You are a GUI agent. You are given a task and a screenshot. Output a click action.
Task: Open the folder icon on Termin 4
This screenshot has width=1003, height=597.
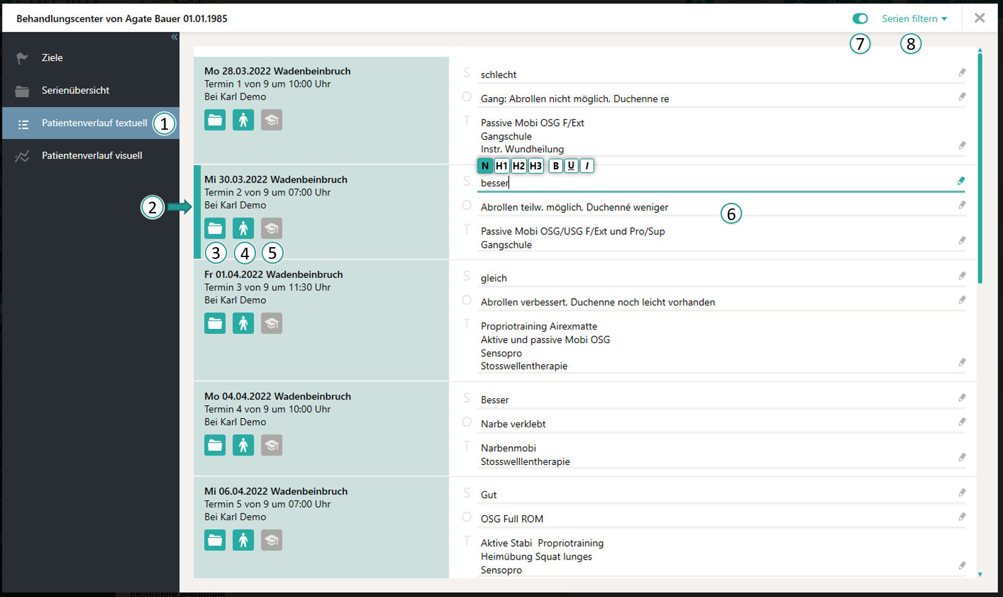(215, 445)
